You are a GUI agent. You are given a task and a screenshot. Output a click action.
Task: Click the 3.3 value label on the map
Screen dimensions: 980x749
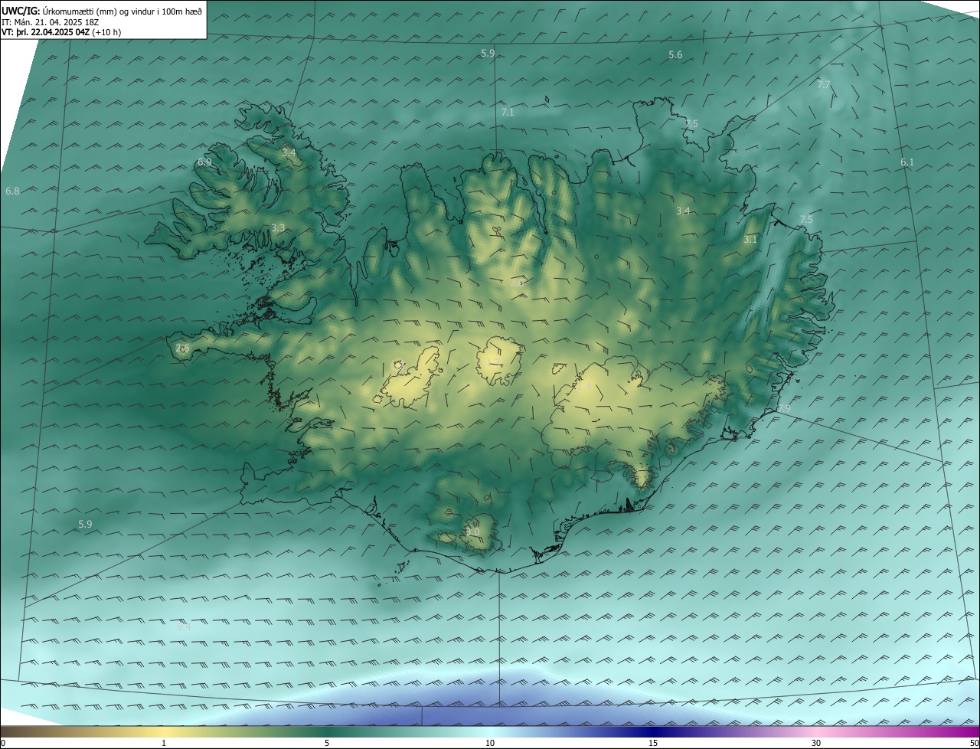coord(278,228)
